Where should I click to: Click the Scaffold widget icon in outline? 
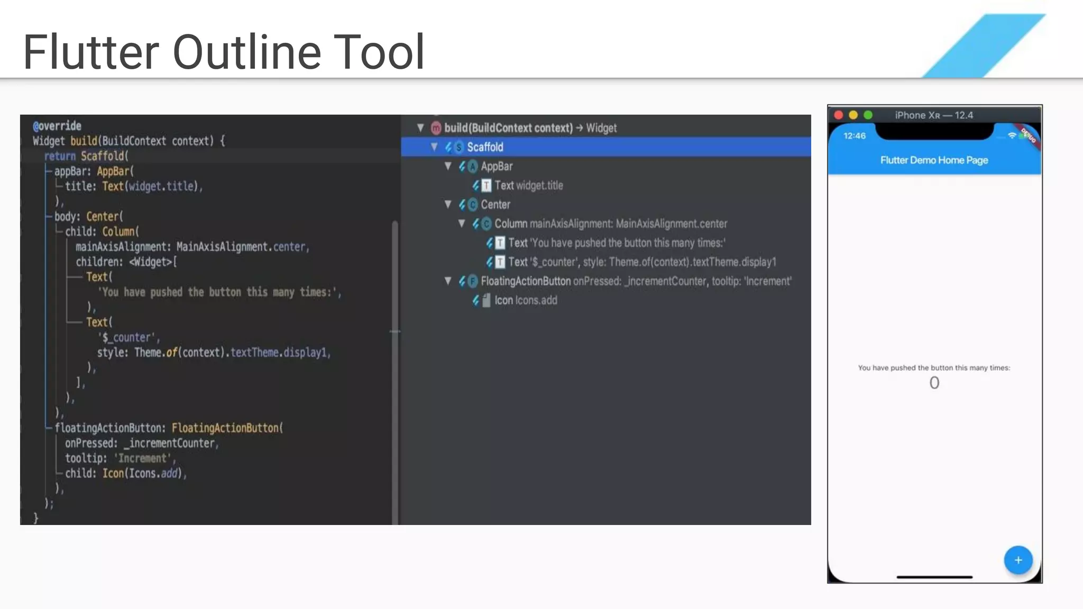point(458,147)
